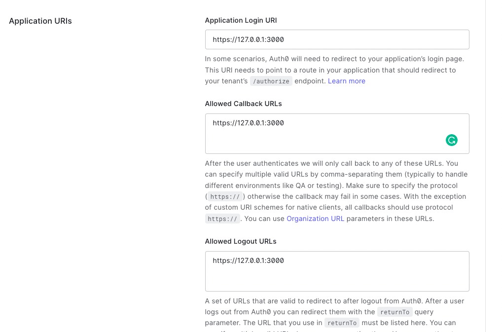Click the description below Allowed Logout URLs box
502x332 pixels.
(x=334, y=307)
